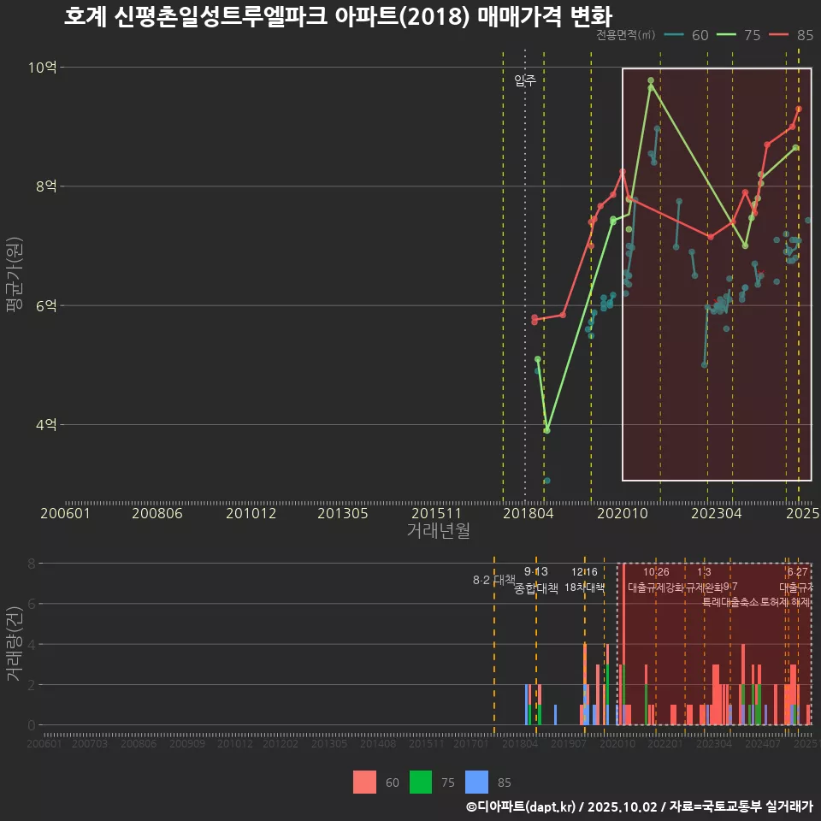Viewport: 821px width, 821px height.
Task: Select the 9·13 종합대책 annotation
Action: [536, 580]
